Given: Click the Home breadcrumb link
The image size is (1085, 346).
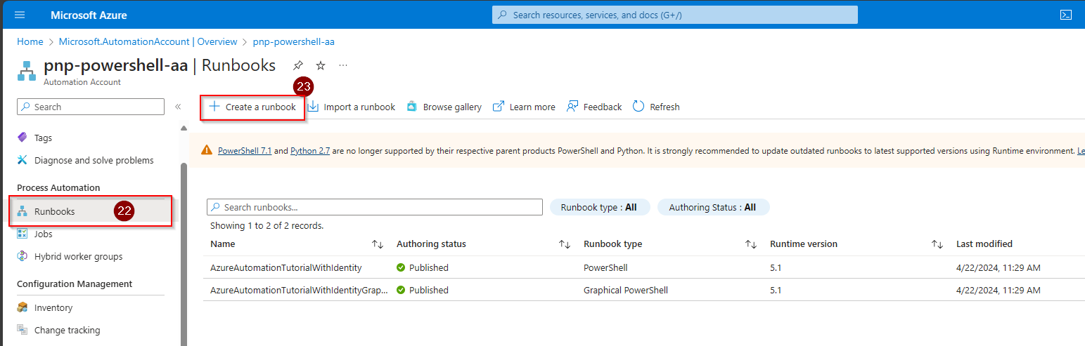Looking at the screenshot, I should pos(30,41).
